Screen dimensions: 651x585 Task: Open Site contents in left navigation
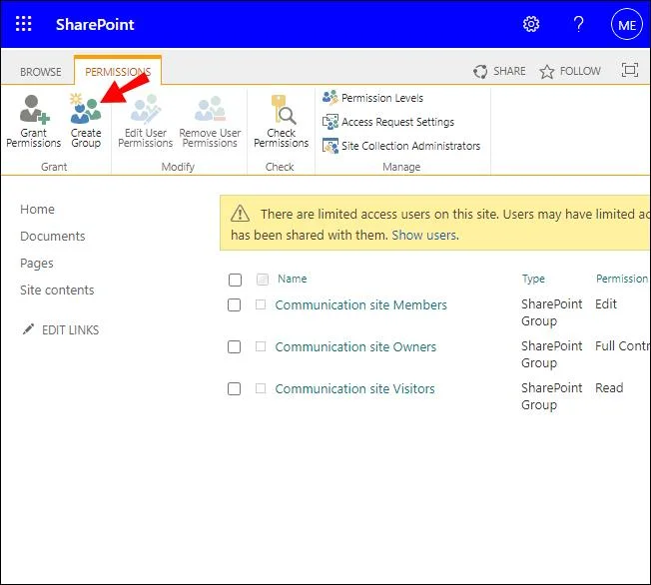pos(57,290)
